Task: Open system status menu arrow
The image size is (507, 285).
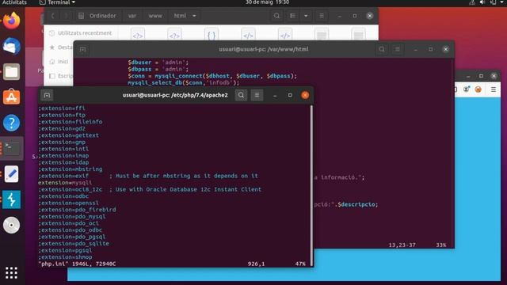Action: coord(501,2)
